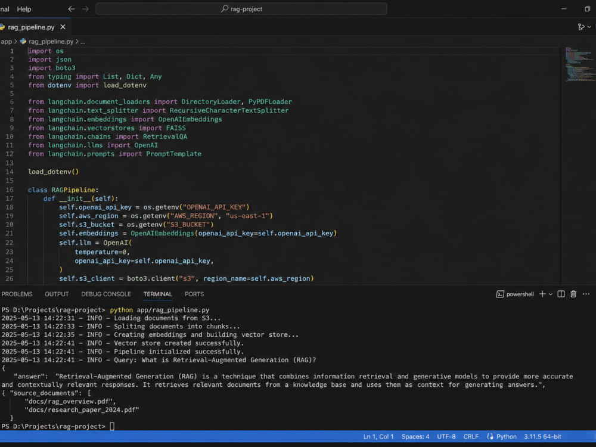Split the terminal panel
The height and width of the screenshot is (447, 596).
tap(561, 294)
